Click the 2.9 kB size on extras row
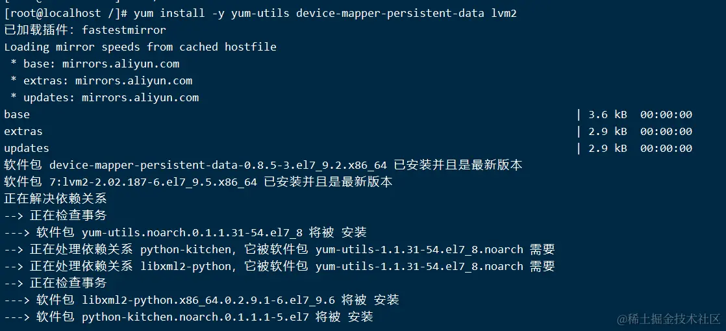This screenshot has height=331, width=726. [607, 131]
